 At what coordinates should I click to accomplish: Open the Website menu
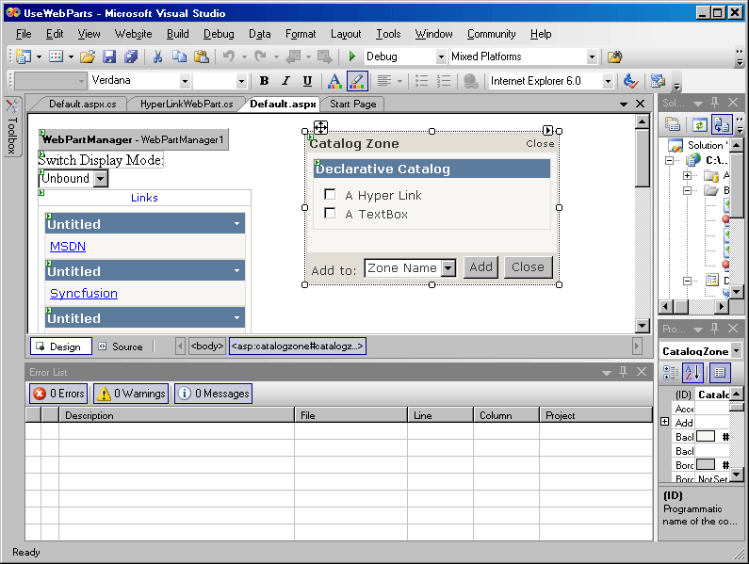(133, 34)
